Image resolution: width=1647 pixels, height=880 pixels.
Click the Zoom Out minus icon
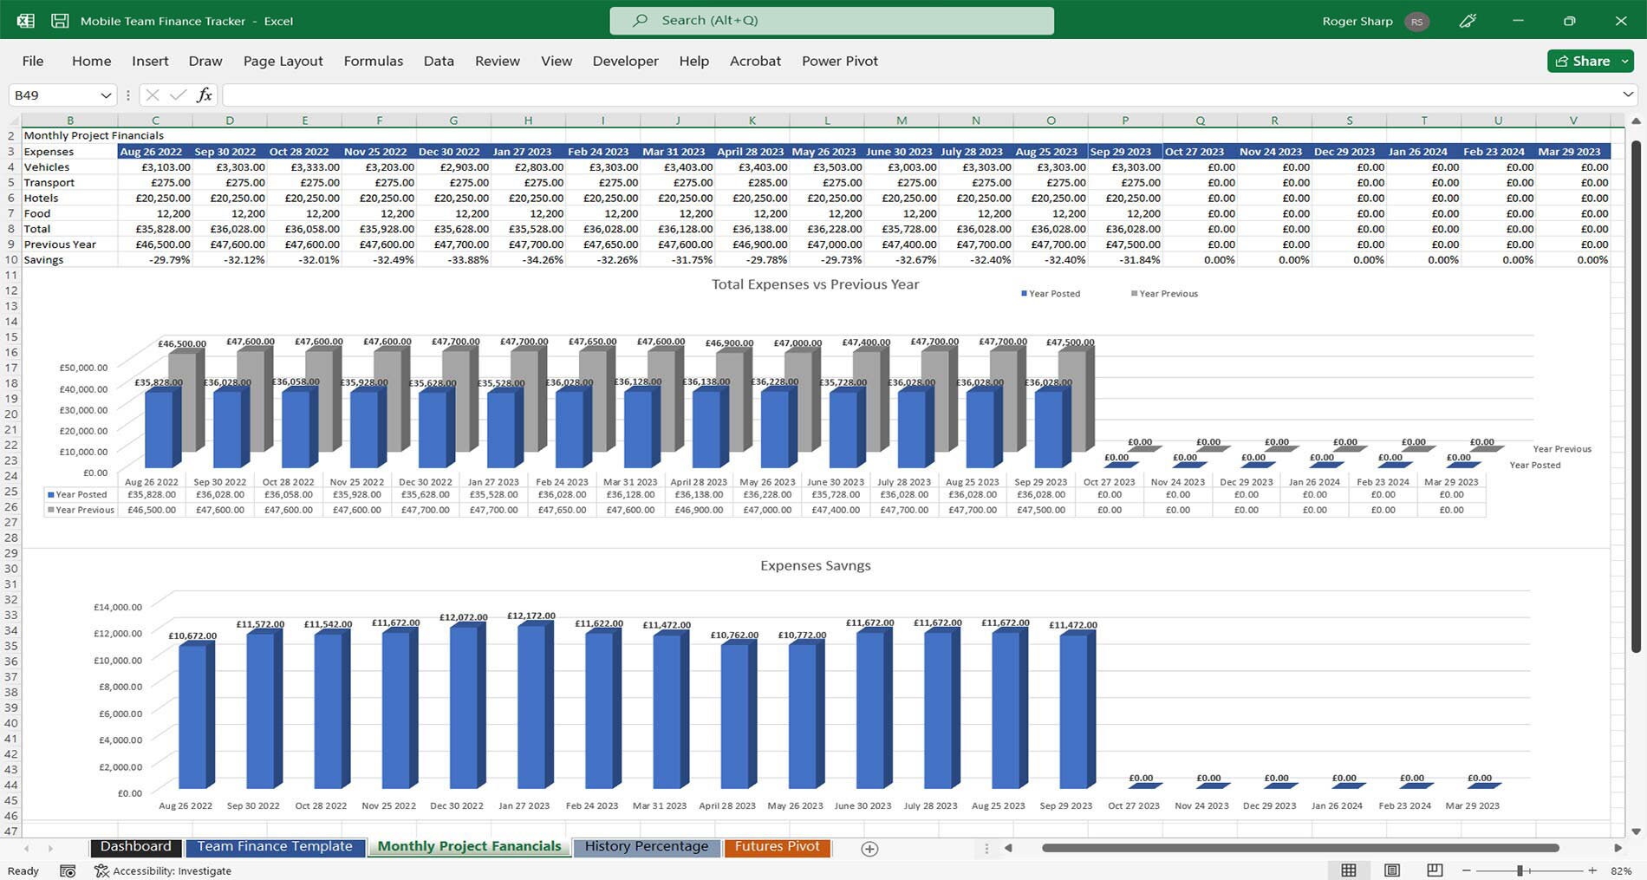(1467, 870)
